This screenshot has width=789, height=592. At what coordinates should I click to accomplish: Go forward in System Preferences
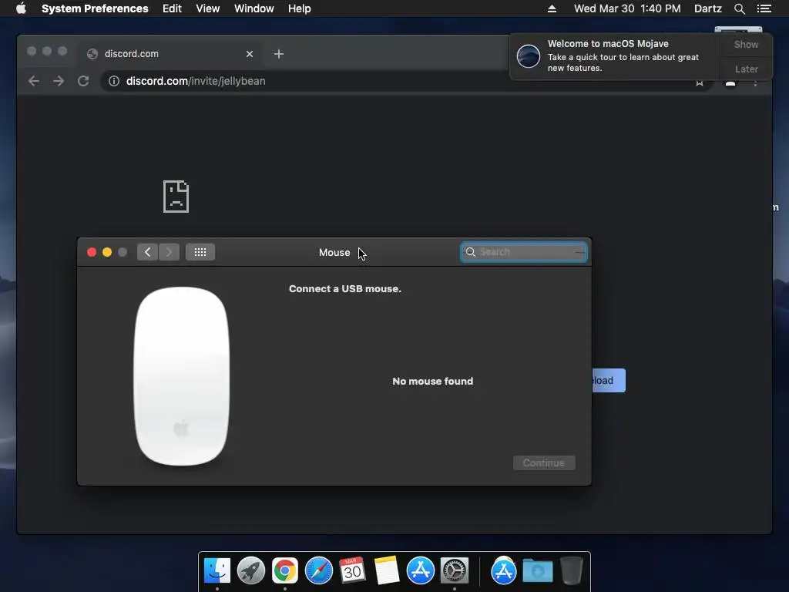(x=169, y=252)
